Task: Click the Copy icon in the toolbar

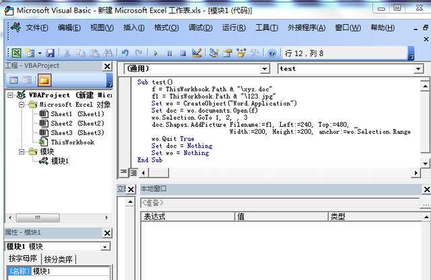Action: point(81,53)
